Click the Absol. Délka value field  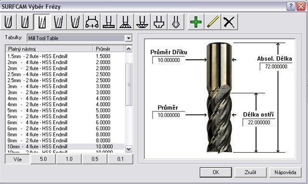(276, 66)
